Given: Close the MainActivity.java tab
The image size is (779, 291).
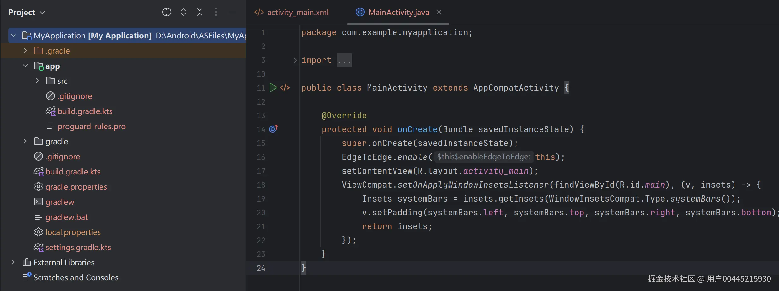Looking at the screenshot, I should coord(439,12).
